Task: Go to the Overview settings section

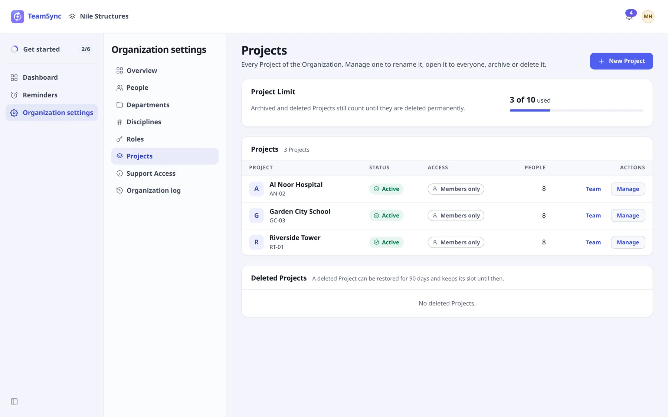Action: [x=165, y=70]
